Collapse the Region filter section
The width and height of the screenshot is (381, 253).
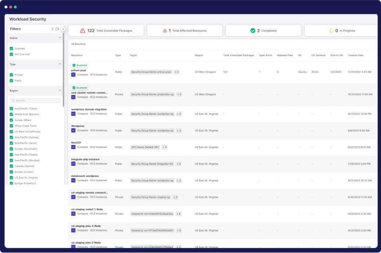point(60,91)
